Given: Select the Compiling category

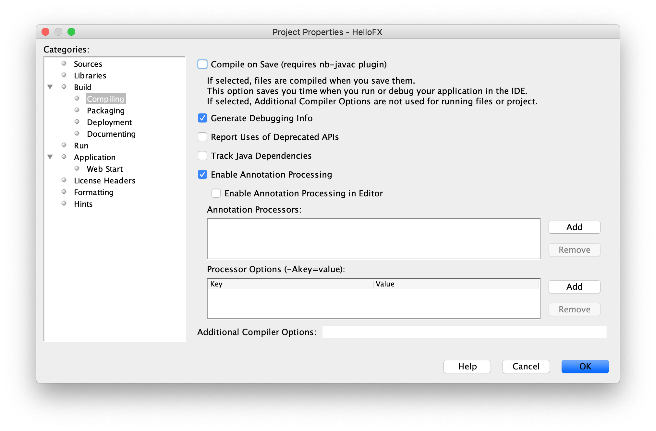Looking at the screenshot, I should 106,99.
